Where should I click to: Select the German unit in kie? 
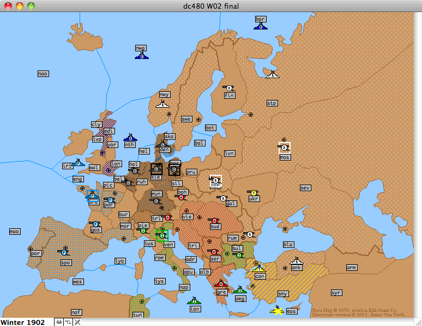pos(156,169)
